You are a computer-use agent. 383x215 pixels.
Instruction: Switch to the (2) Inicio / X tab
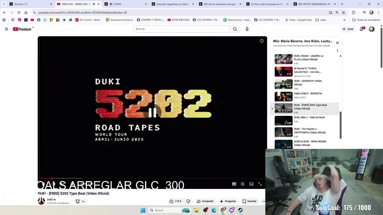point(30,4)
